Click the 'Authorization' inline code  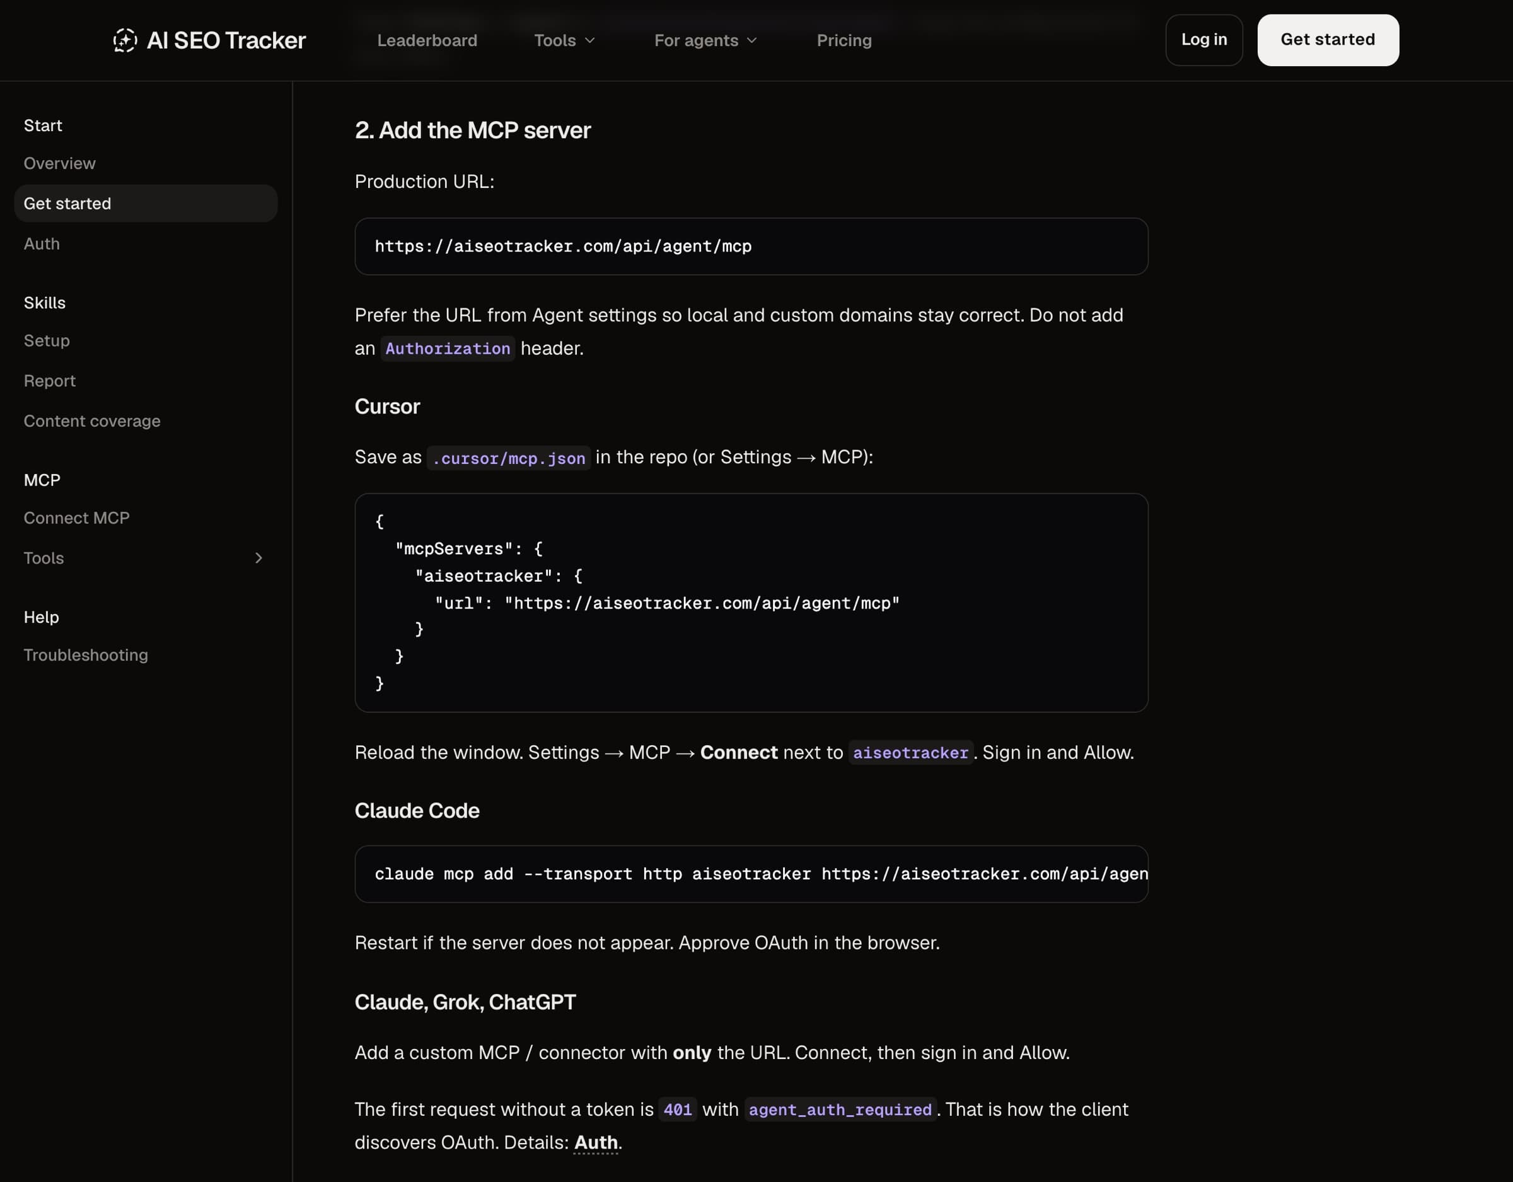coord(448,349)
